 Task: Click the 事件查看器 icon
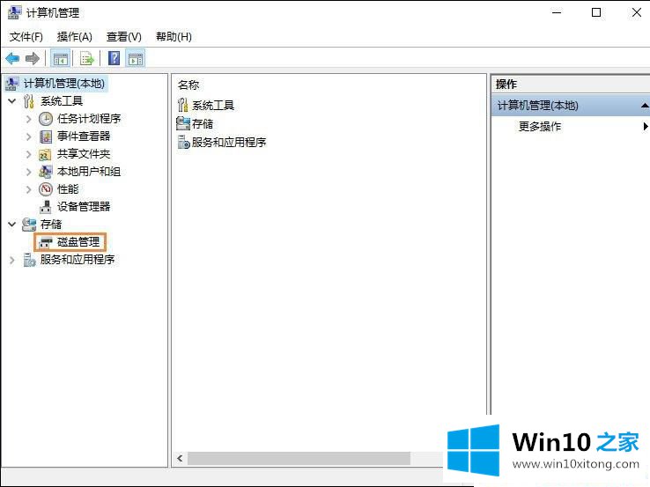46,137
